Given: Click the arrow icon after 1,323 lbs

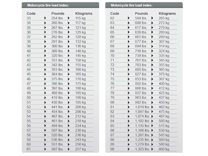Looking at the screenshot, I should pyautogui.click(x=152, y=149).
